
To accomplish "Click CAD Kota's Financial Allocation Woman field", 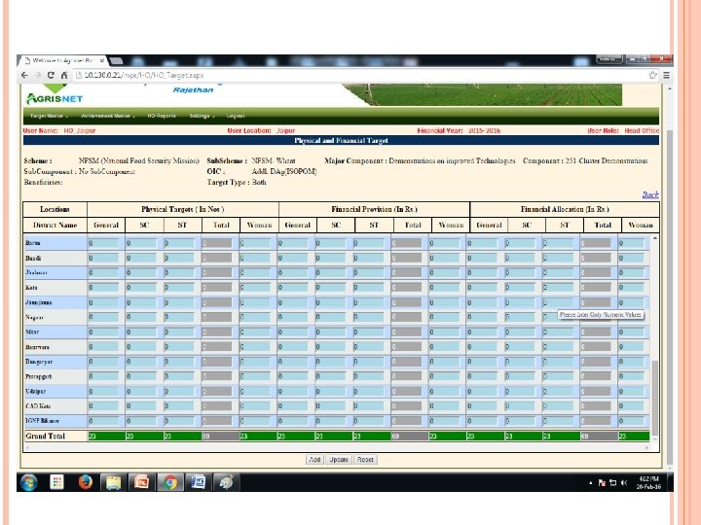I will click(632, 405).
